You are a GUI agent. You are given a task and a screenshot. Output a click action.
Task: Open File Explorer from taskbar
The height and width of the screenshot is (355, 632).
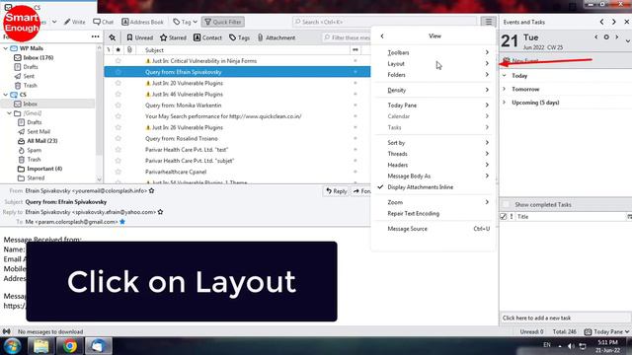[x=41, y=346]
